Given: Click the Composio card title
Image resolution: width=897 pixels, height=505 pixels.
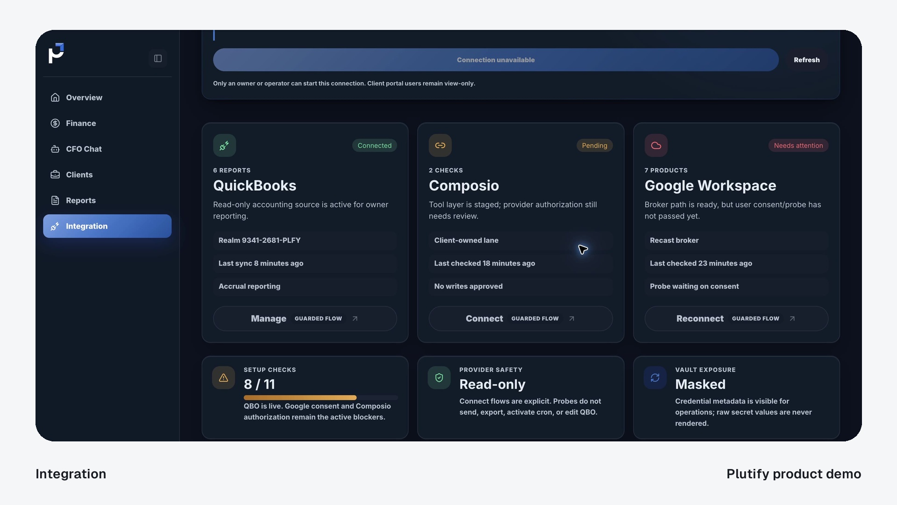Looking at the screenshot, I should (464, 186).
